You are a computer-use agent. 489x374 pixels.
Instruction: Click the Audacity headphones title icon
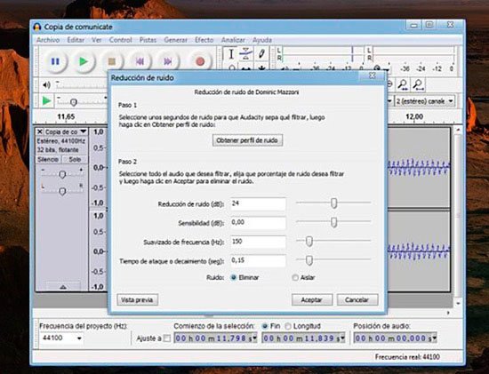pyautogui.click(x=37, y=27)
